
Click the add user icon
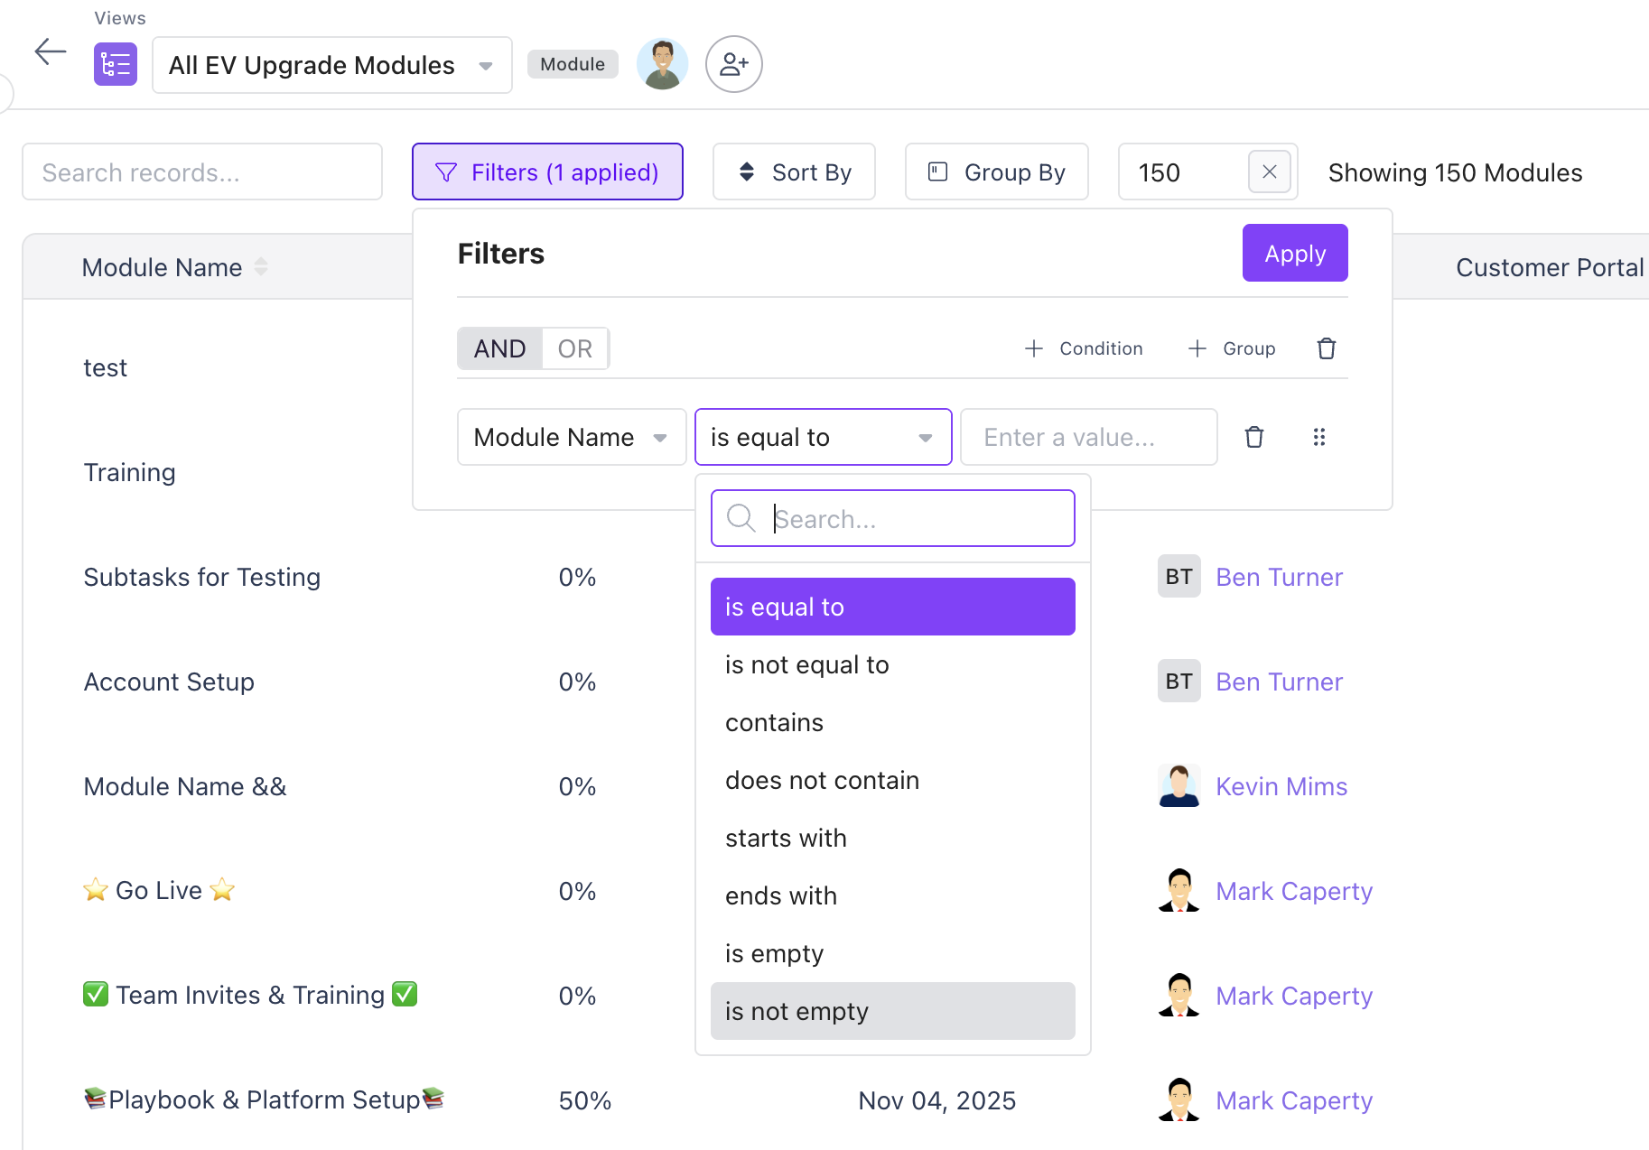(x=733, y=64)
